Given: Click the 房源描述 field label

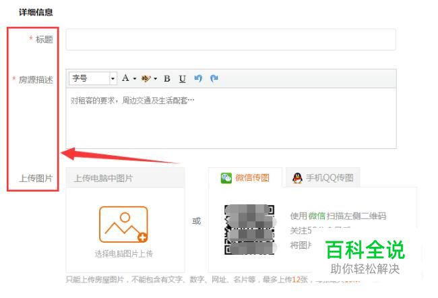Looking at the screenshot, I should (36, 80).
